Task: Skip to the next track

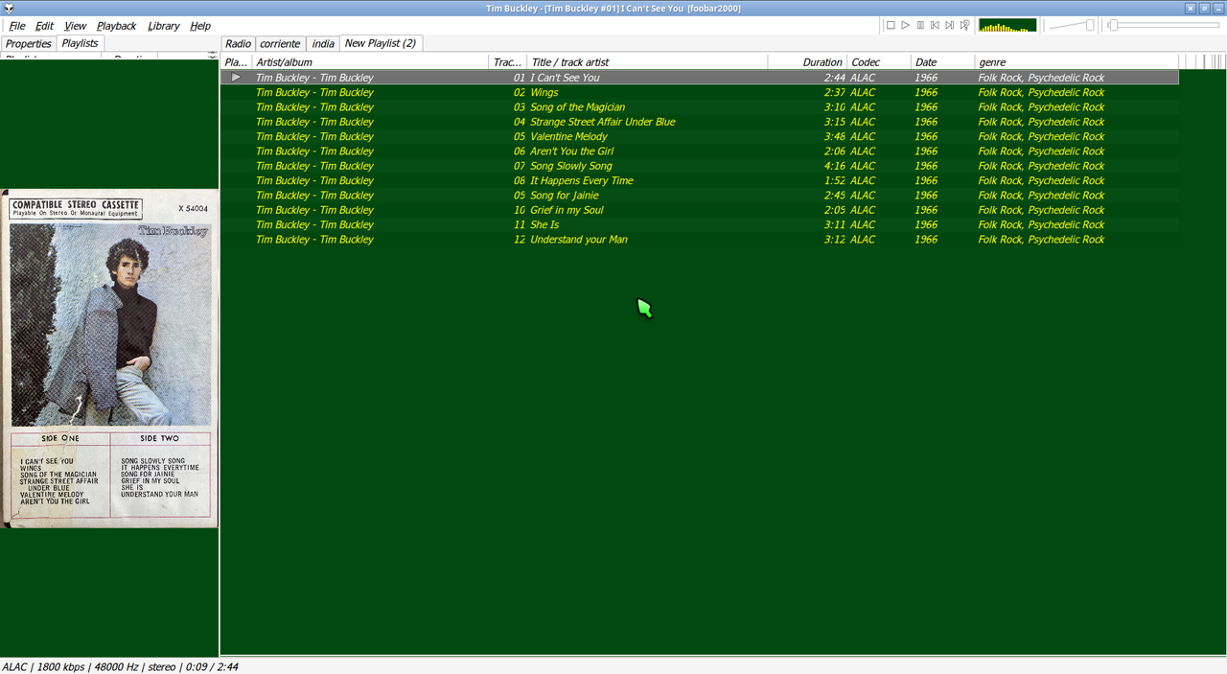Action: click(950, 26)
